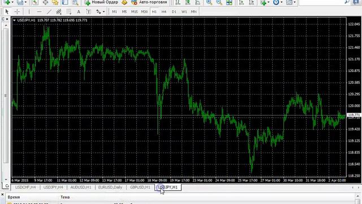This screenshot has height=204, width=362.
Task: Switch timeframe to M30
Action: click(x=144, y=11)
